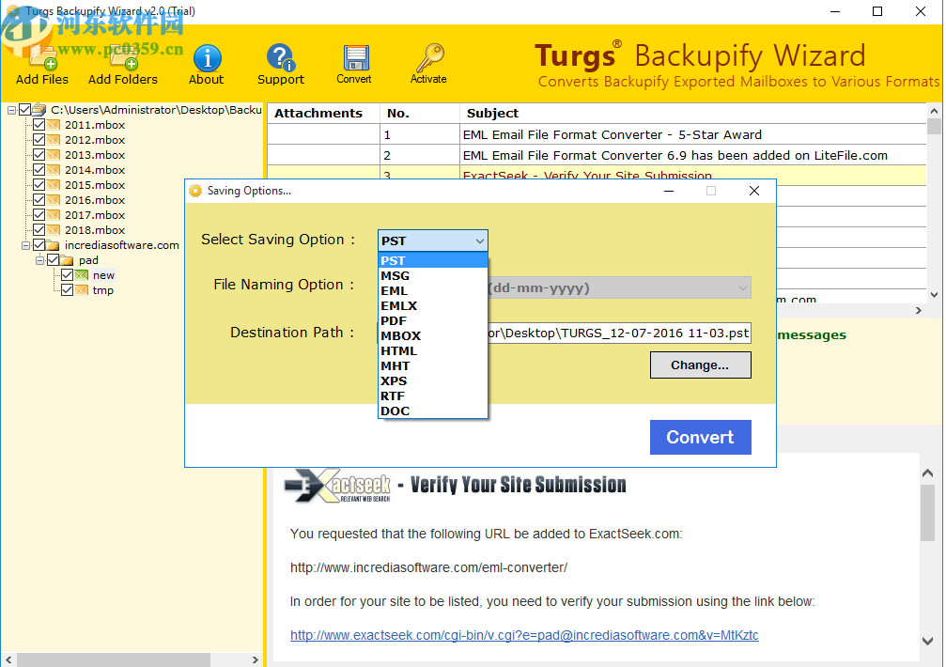
Task: Toggle the incrediasoftware.com checkbox
Action: coord(39,245)
